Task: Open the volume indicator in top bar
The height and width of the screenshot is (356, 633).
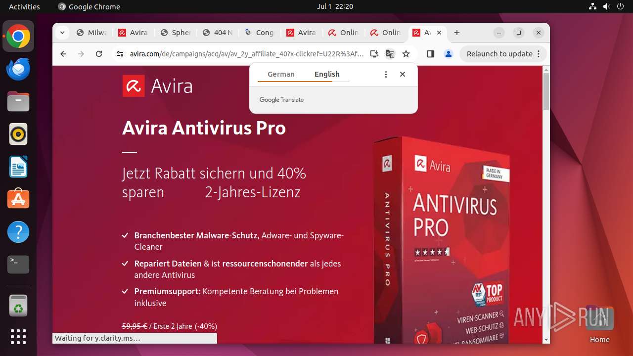Action: click(x=607, y=6)
